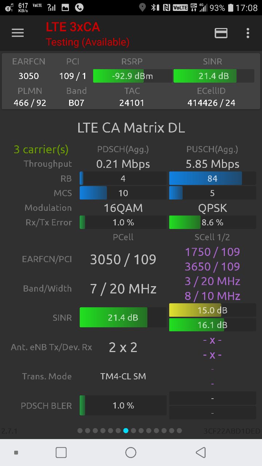Tap the phone call icon in status bar

79,7
